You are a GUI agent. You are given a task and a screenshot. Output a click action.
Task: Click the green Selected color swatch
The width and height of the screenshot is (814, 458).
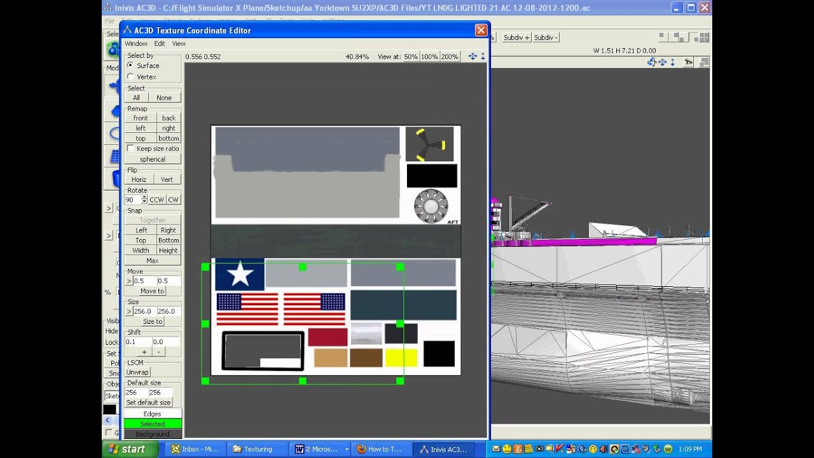pos(153,424)
